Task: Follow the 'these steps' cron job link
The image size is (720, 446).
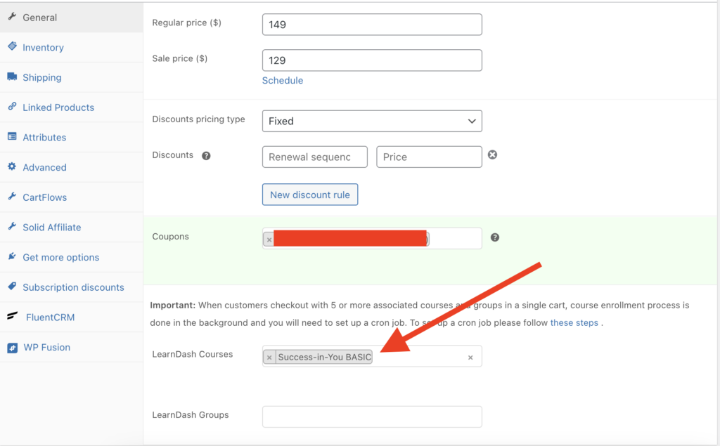Action: coord(574,322)
